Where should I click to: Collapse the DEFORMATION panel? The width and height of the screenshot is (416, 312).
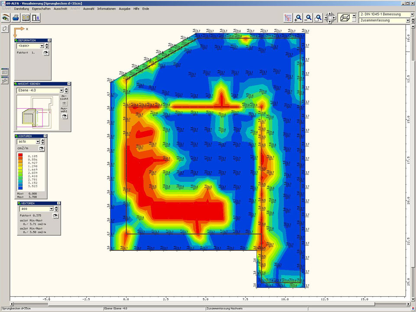[x=49, y=40]
